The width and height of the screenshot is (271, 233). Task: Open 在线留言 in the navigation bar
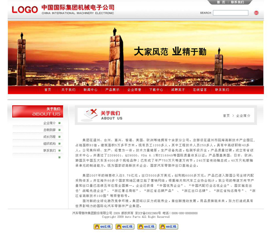pyautogui.click(x=200, y=90)
